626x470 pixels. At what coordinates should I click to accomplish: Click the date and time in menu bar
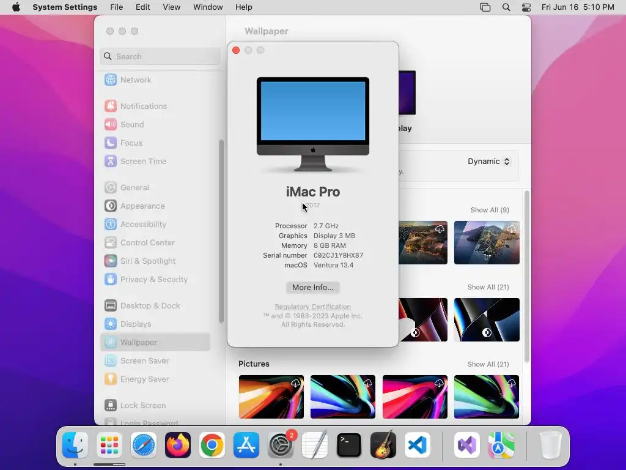point(578,7)
